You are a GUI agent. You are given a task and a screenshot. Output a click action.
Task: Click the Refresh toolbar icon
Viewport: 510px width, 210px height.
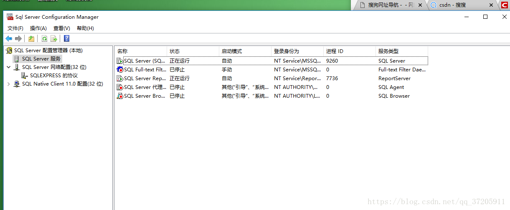44,39
